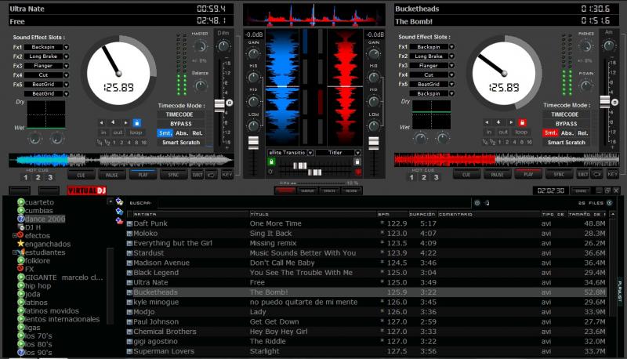Viewport: 627px width, 359px height.
Task: Enable Abs. mode on left deck
Action: click(x=182, y=133)
